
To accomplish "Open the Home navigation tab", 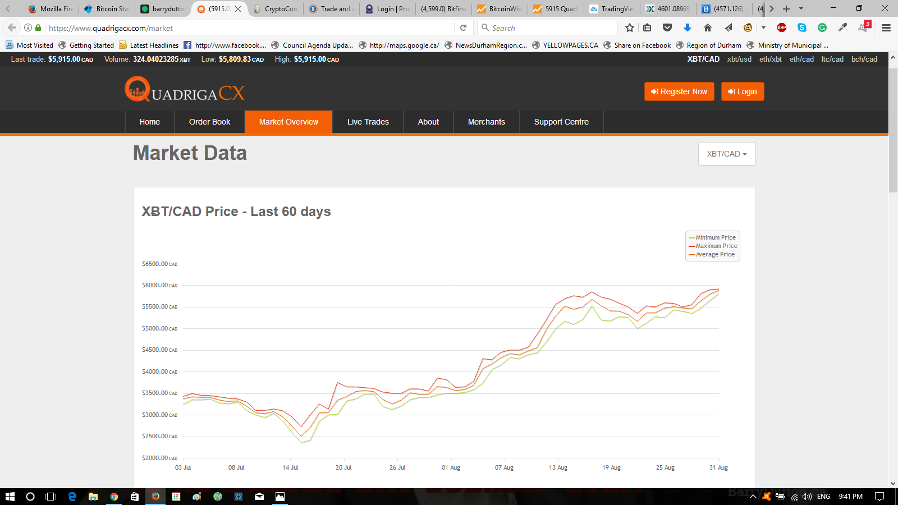I will pos(150,122).
